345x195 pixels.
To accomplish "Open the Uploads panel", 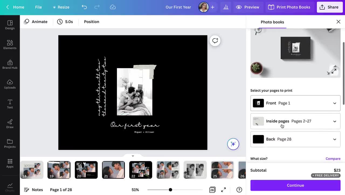I will [10, 84].
